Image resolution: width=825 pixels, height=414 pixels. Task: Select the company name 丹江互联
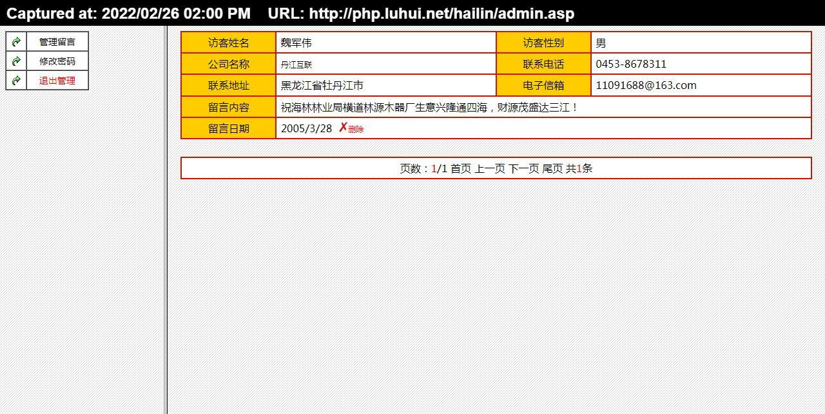tap(296, 64)
